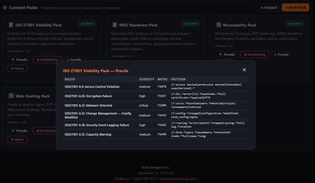
Task: Open Pravila for the Municipality Pack
Action: tap(226, 54)
